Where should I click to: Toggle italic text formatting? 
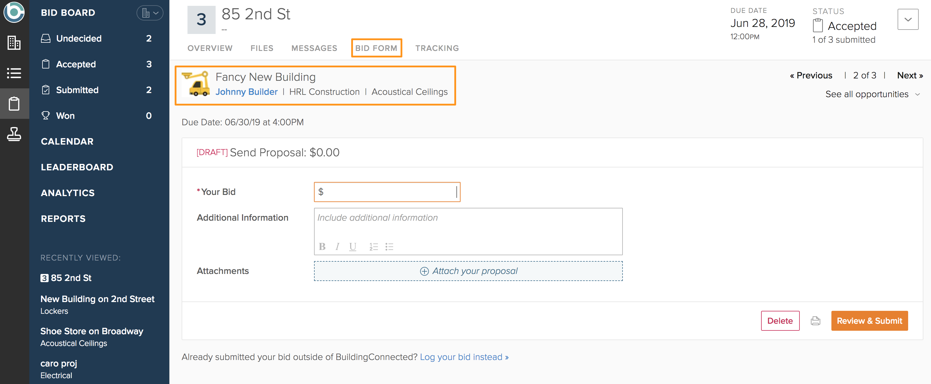(x=337, y=247)
